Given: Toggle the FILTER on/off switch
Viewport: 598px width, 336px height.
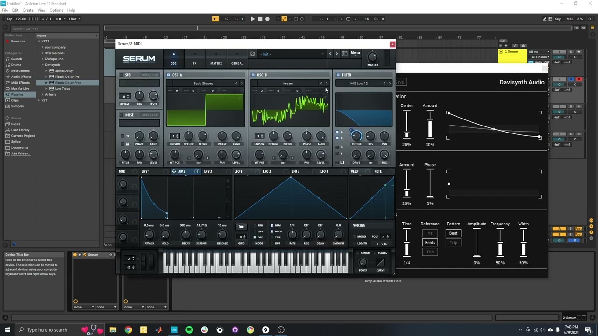Looking at the screenshot, I should pyautogui.click(x=338, y=75).
